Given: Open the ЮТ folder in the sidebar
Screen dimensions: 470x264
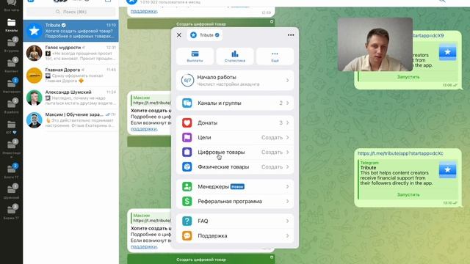Looking at the screenshot, I should [12, 127].
